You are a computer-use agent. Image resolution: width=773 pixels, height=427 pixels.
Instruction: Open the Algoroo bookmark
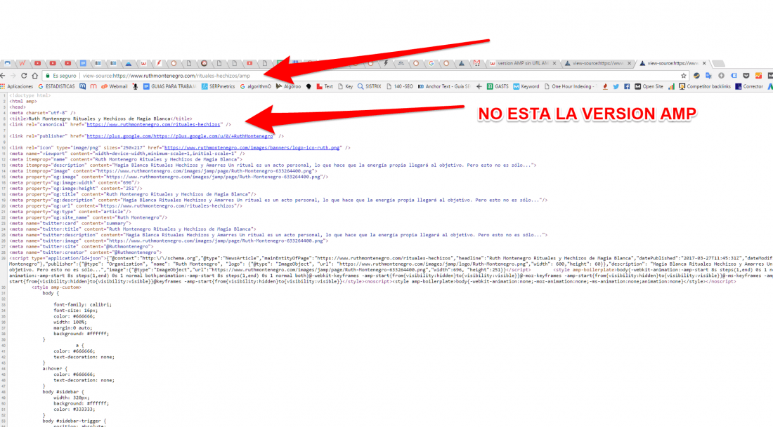pyautogui.click(x=288, y=86)
